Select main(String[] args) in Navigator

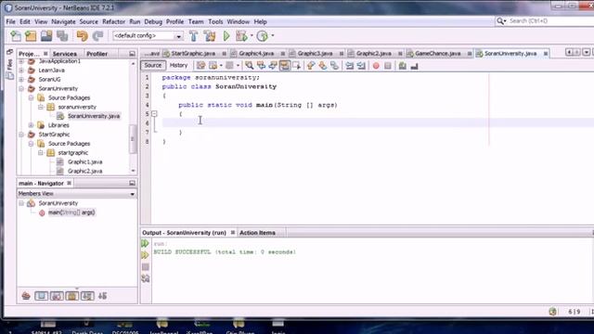point(71,212)
